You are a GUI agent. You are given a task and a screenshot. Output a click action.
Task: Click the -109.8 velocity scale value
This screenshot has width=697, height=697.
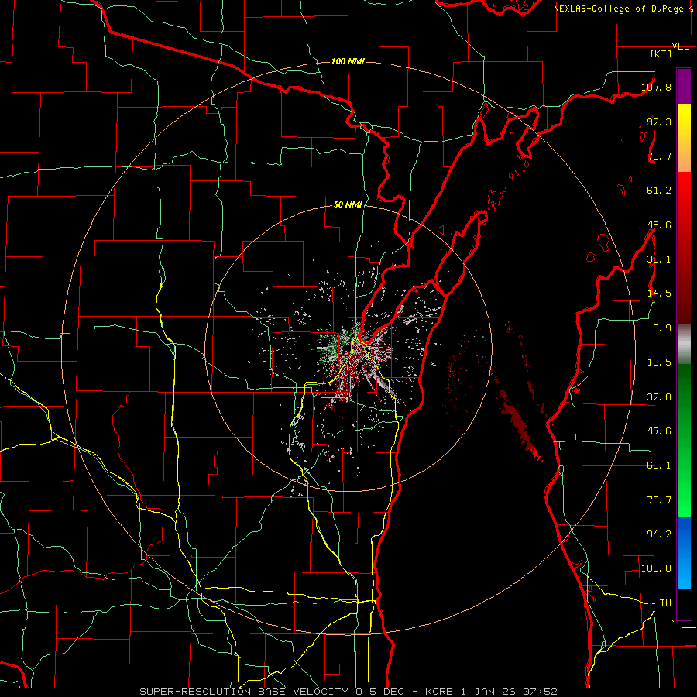654,568
